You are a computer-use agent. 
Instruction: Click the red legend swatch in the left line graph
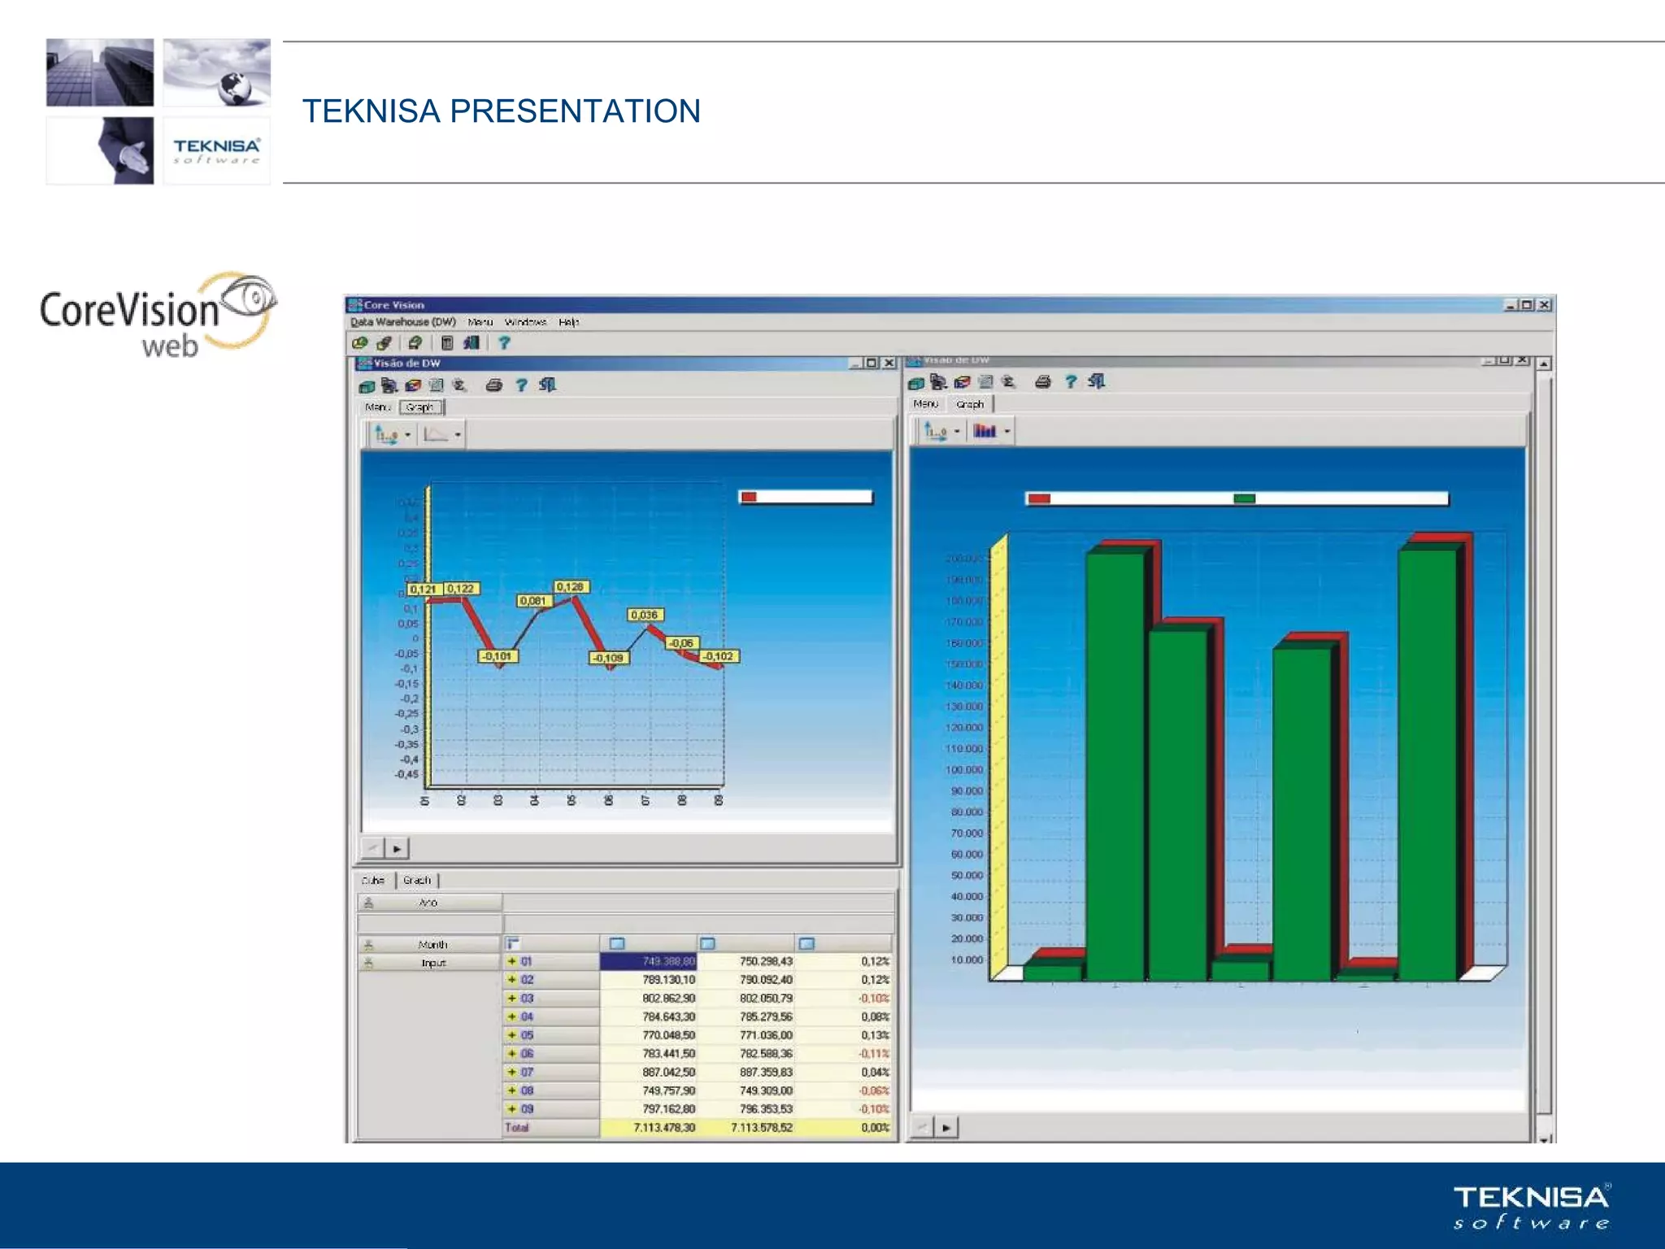point(750,497)
